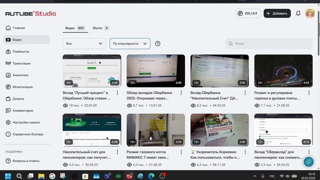
Task: Open options menu for Розжиг и регулировка горелки
Action: 309,93
